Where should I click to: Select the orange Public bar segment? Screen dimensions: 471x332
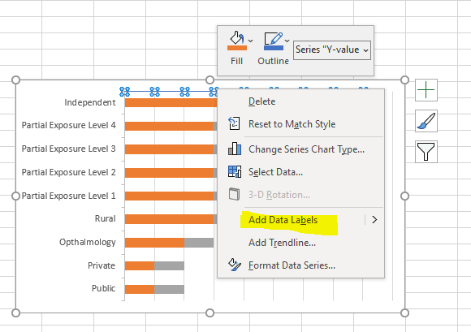coord(140,289)
